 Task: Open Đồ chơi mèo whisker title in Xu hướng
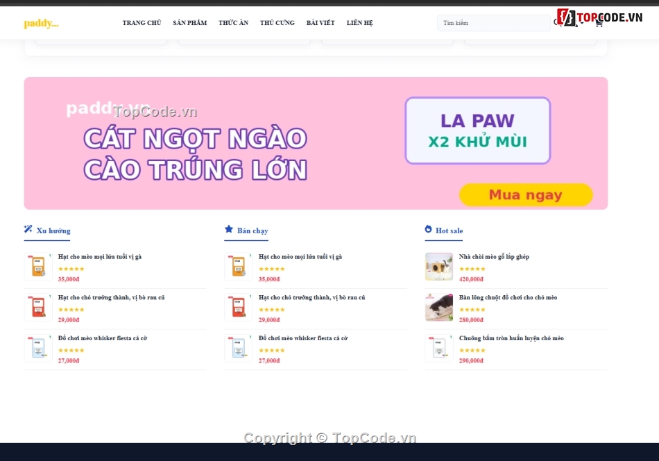point(103,338)
